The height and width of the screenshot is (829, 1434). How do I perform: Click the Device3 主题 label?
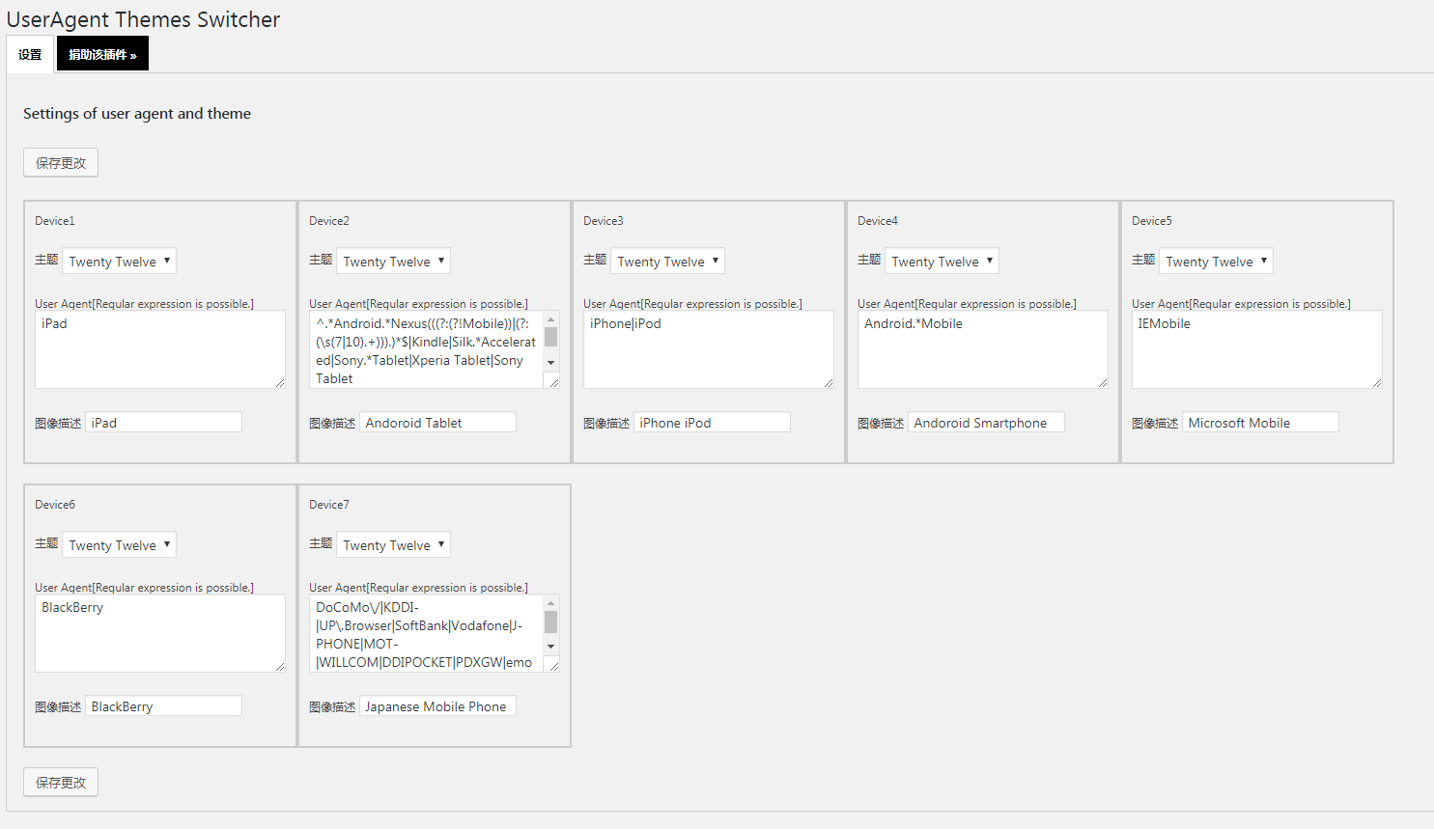(x=595, y=260)
